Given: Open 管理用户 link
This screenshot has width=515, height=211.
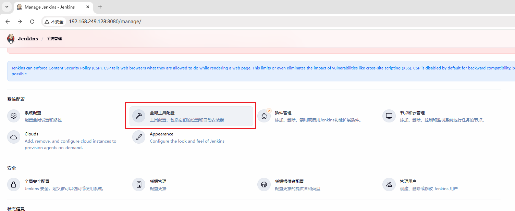Looking at the screenshot, I should [x=408, y=181].
